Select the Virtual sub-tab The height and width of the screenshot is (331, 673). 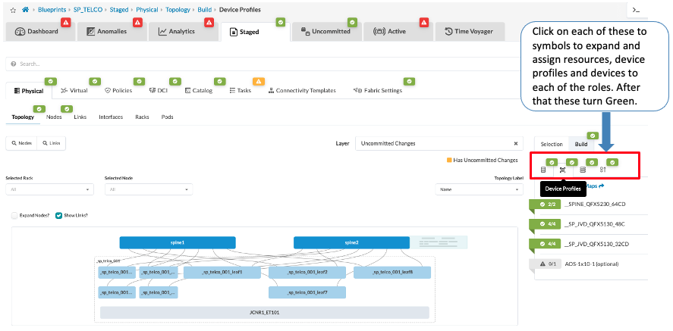[74, 91]
